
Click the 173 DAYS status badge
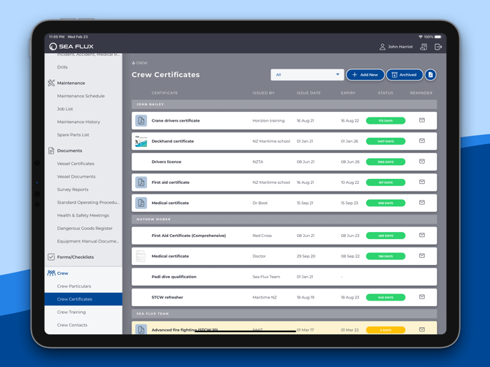click(x=386, y=121)
